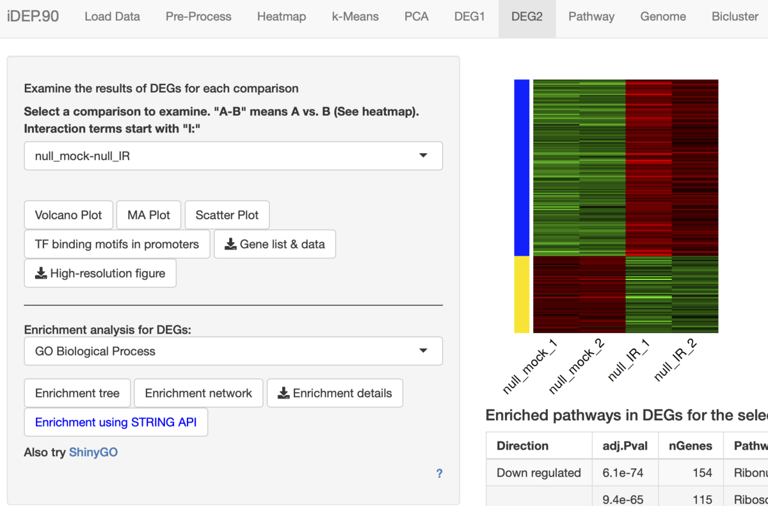768x506 pixels.
Task: Open the comparison selection dropdown
Action: click(233, 156)
